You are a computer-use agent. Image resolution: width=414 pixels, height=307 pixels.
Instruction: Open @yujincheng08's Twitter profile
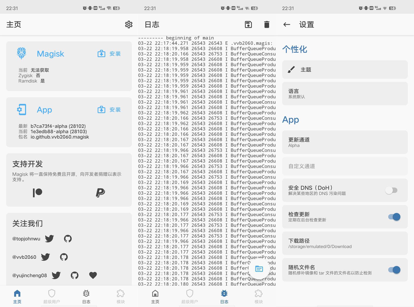tap(56, 275)
